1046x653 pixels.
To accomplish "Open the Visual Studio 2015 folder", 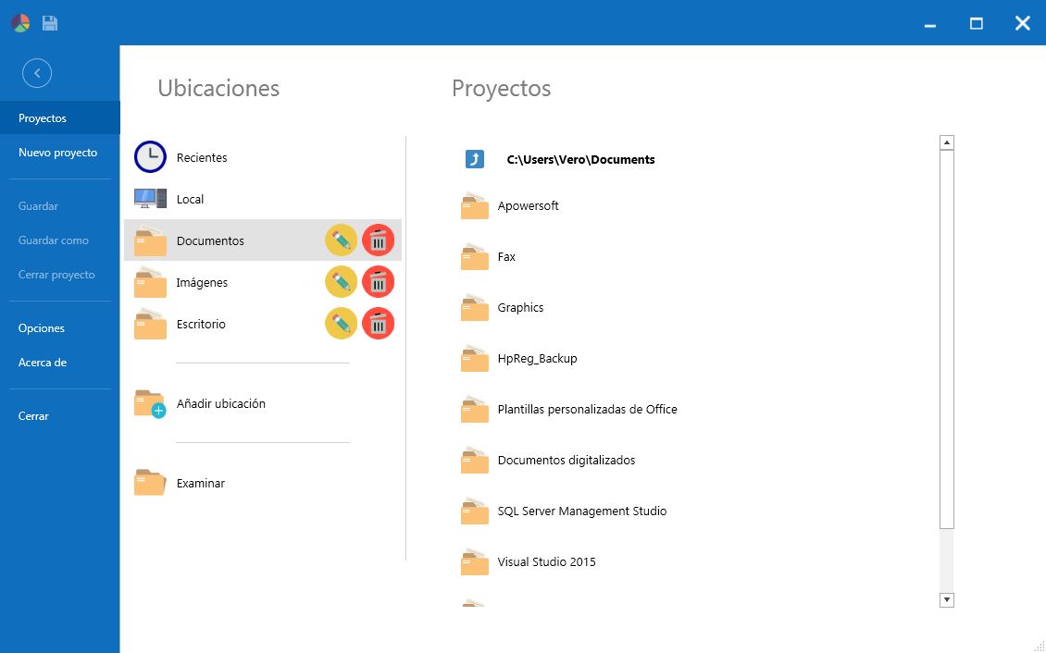I will 546,562.
